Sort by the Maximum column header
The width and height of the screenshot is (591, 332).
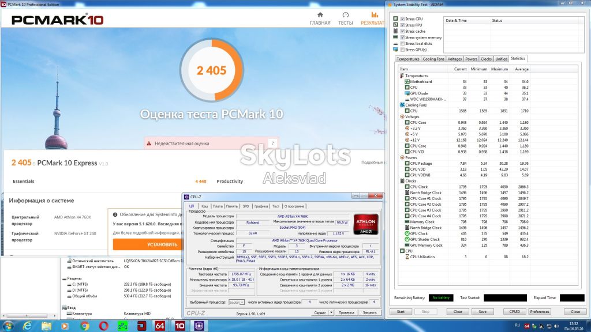[499, 69]
